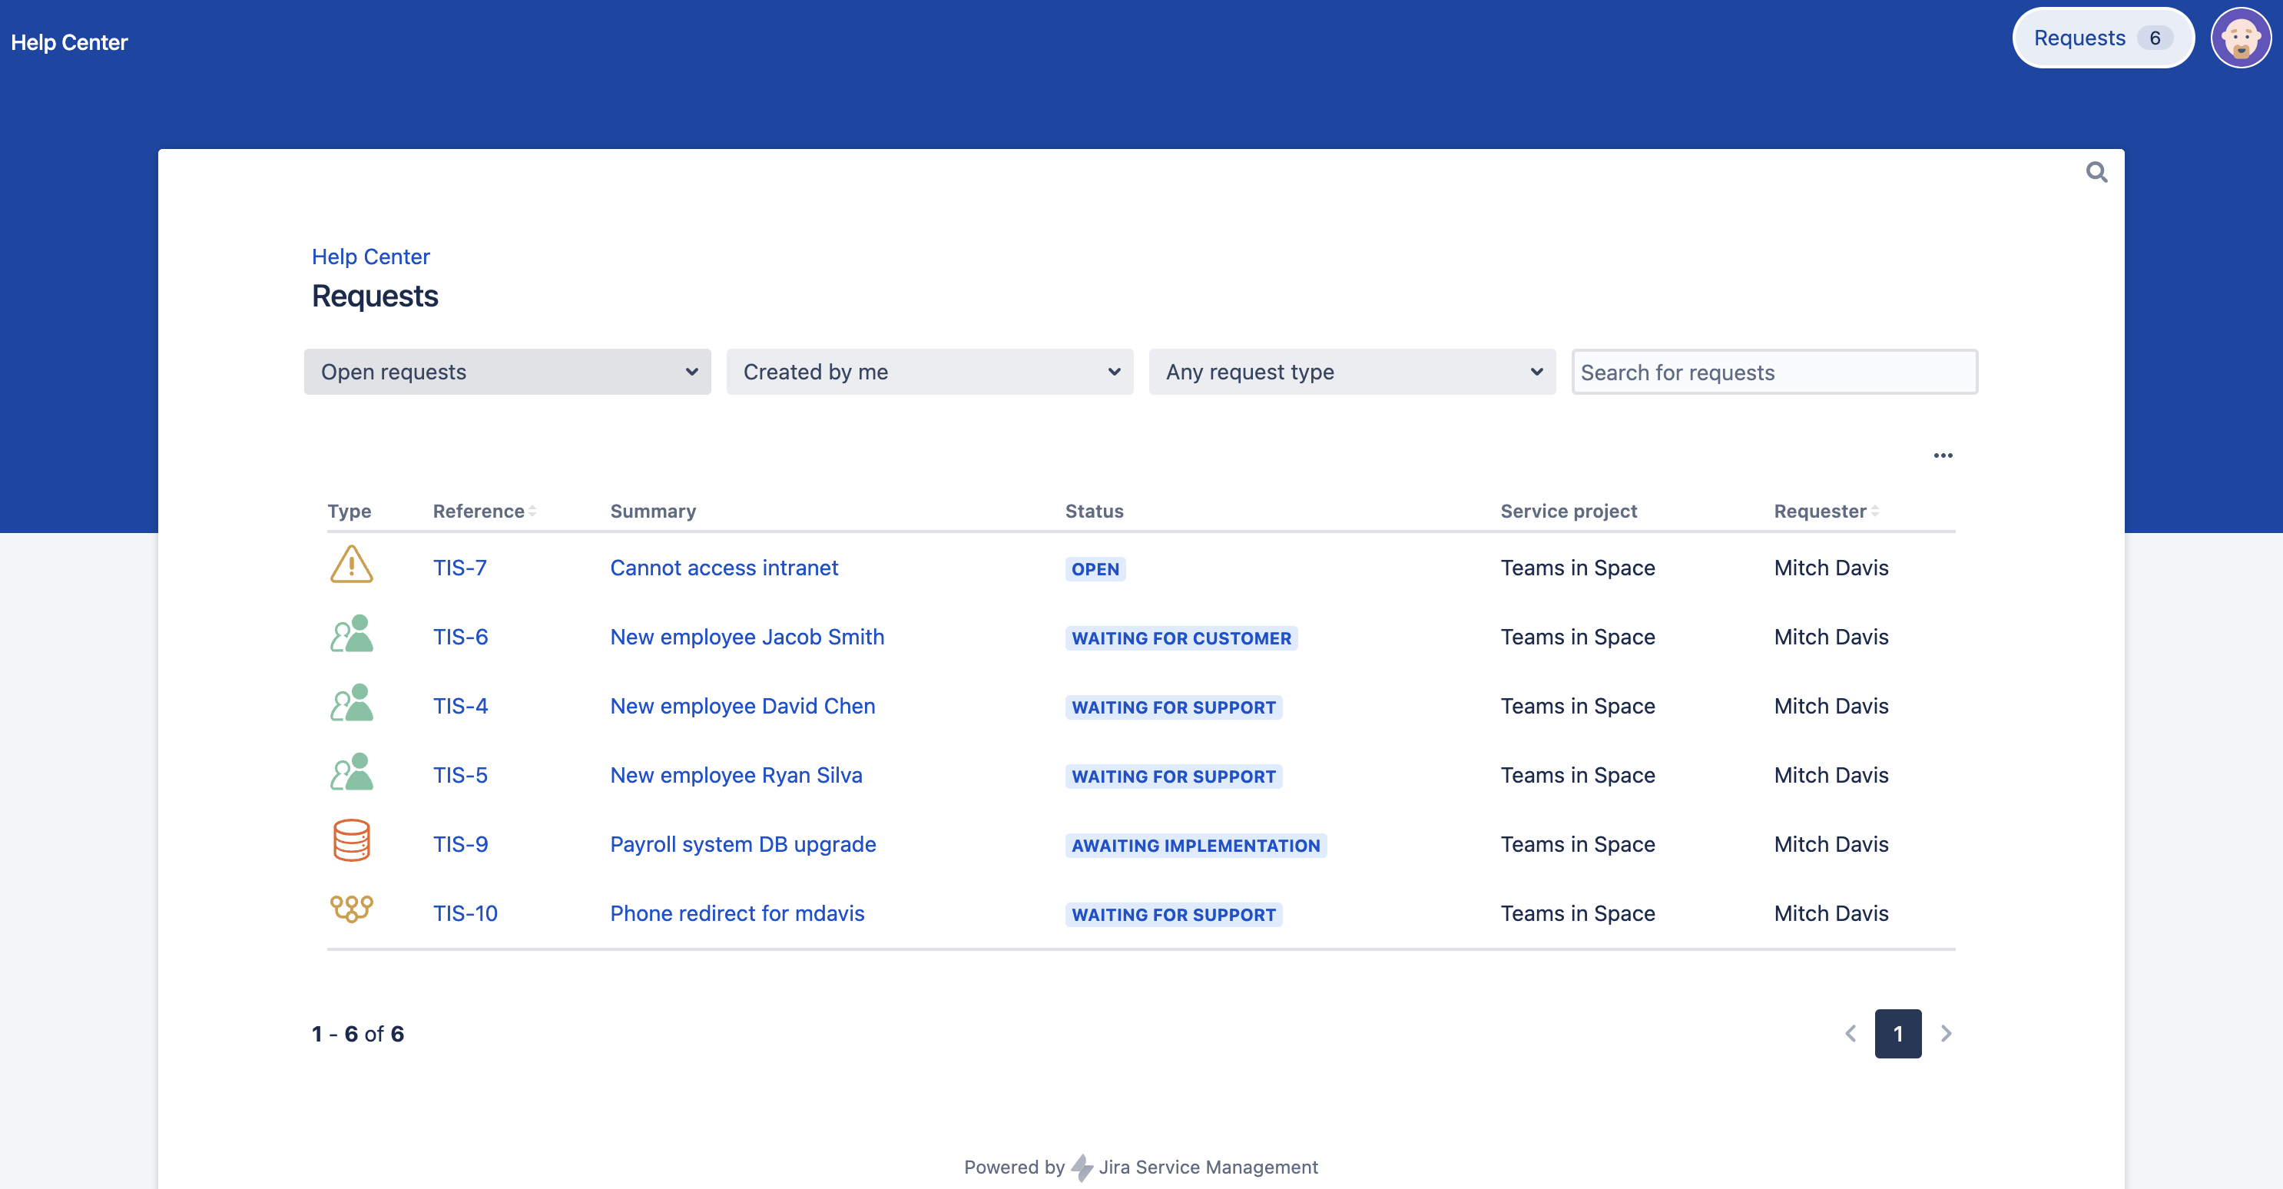Image resolution: width=2283 pixels, height=1189 pixels.
Task: Go to previous page using left chevron
Action: click(1851, 1033)
